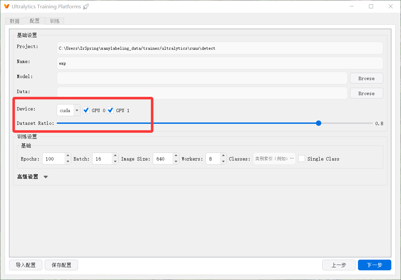Decrease Epochs with down arrow

click(68, 162)
